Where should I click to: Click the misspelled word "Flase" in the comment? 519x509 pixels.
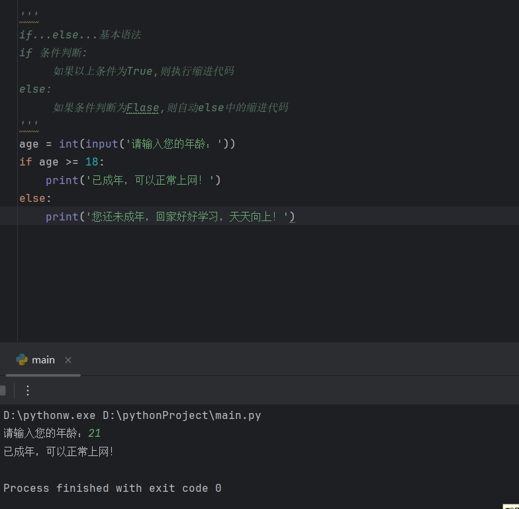(143, 107)
